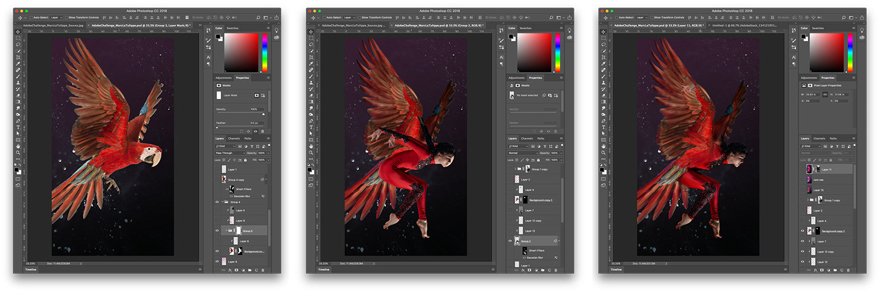The image size is (879, 293).
Task: Create adjustment layer icon in the middle window
Action: point(537,270)
